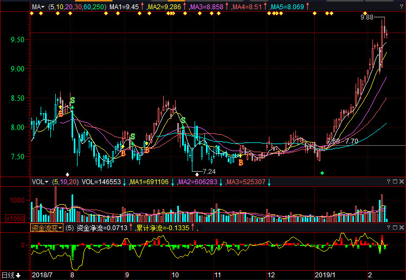
Task: Close the main MA chart panel
Action: [x=402, y=7]
